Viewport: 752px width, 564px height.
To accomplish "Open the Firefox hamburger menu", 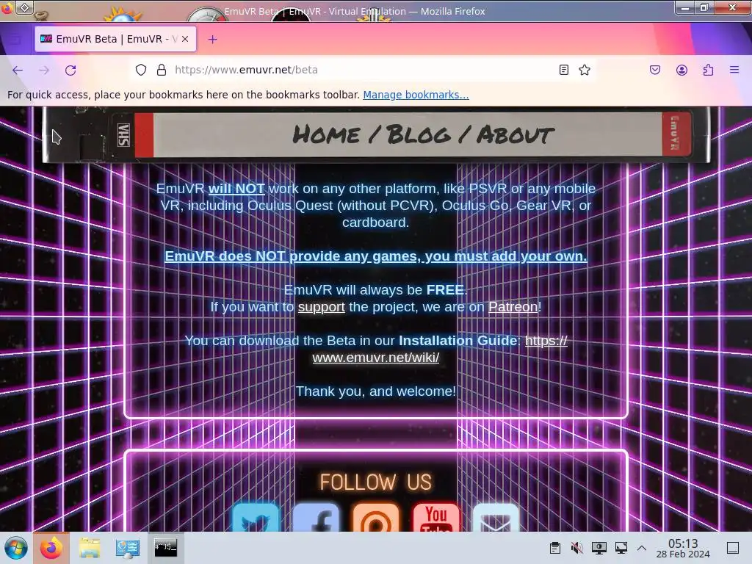I will pos(734,70).
